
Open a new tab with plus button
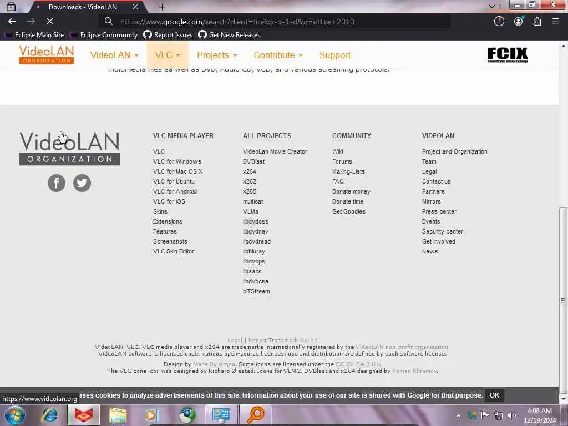(163, 7)
